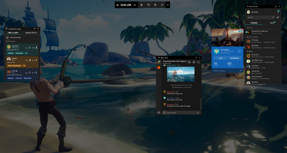Open Game Bar settings gear
This screenshot has width=287, height=153.
[168, 5]
